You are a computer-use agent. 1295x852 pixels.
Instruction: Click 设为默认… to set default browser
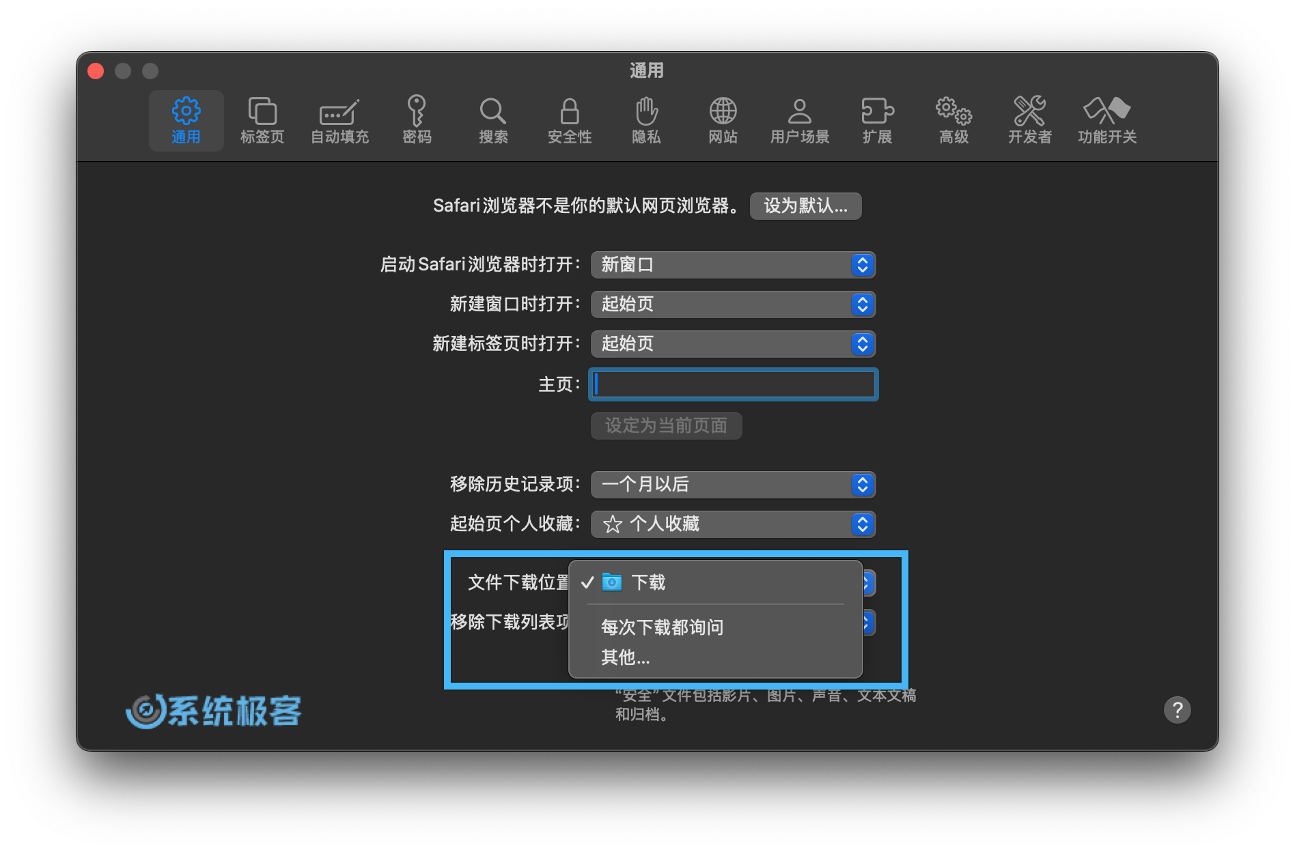pos(805,206)
